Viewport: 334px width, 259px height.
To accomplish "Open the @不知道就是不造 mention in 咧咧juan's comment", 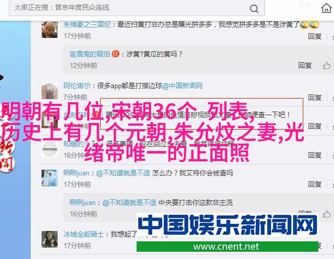I will tap(123, 173).
